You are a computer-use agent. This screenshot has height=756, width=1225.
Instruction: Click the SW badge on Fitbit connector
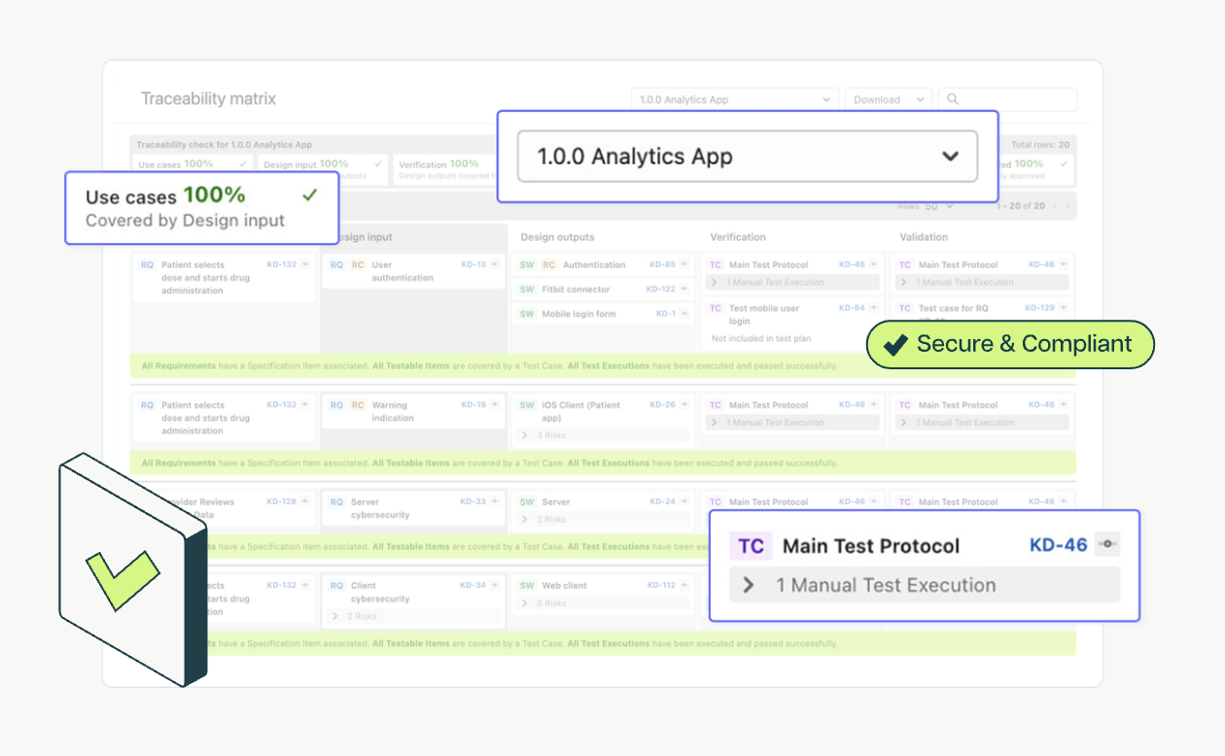(x=527, y=290)
